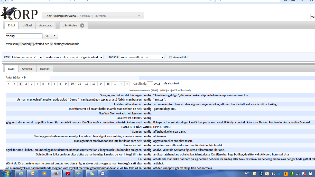Image resolution: width=315 pixels, height=177 pixels.
Task: Click the Jämförelse count badge 2
Action: tap(82, 25)
